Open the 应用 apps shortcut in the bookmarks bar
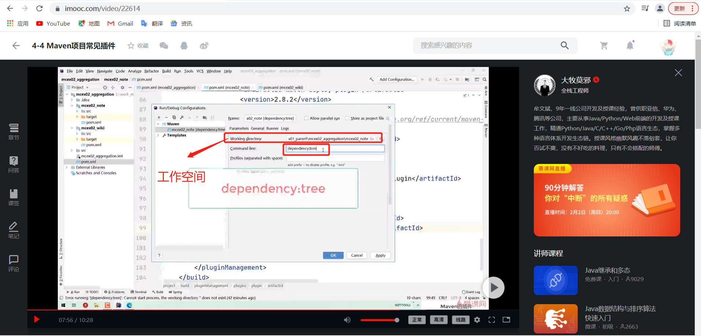The height and width of the screenshot is (336, 701). coord(18,23)
